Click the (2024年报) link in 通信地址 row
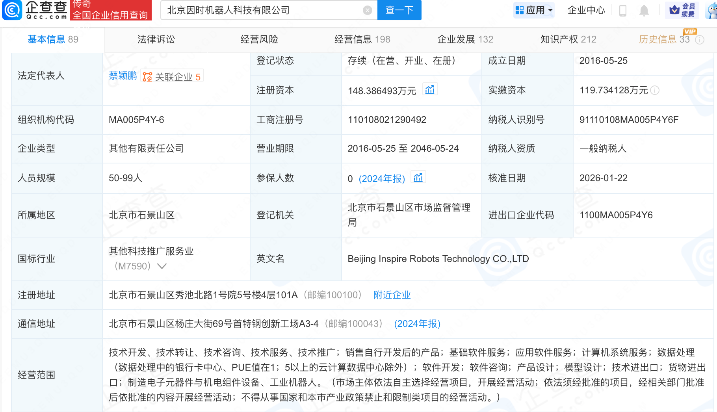Image resolution: width=717 pixels, height=412 pixels. [x=417, y=324]
